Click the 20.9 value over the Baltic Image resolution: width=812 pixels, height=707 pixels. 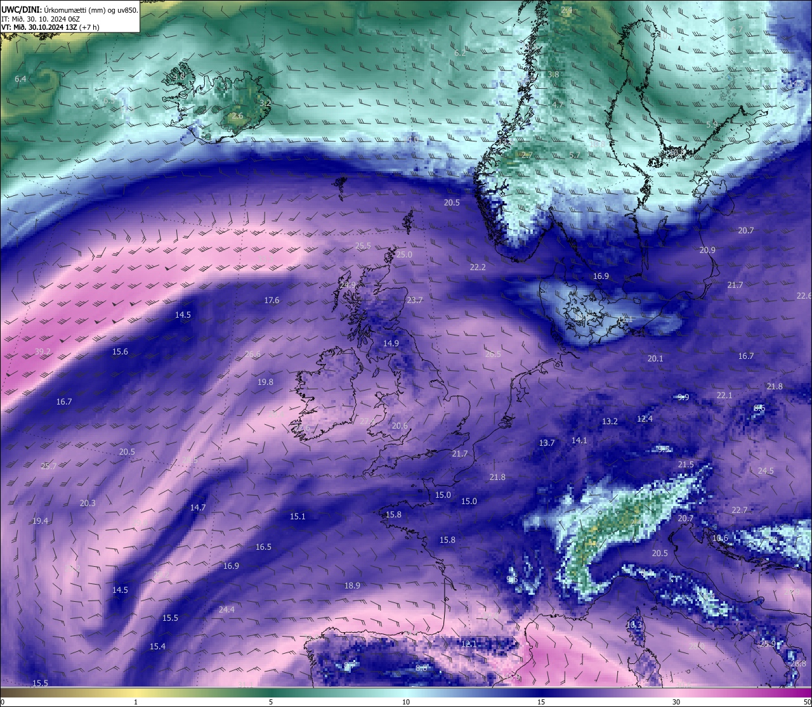tap(707, 250)
